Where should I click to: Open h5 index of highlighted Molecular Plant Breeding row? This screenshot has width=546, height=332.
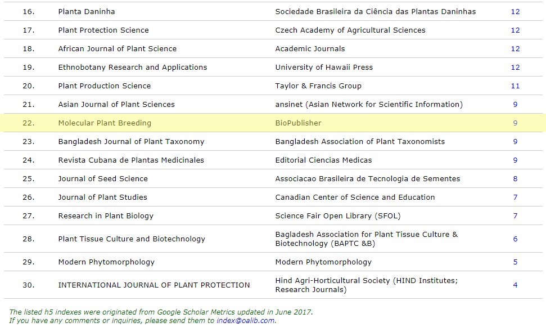(x=515, y=123)
